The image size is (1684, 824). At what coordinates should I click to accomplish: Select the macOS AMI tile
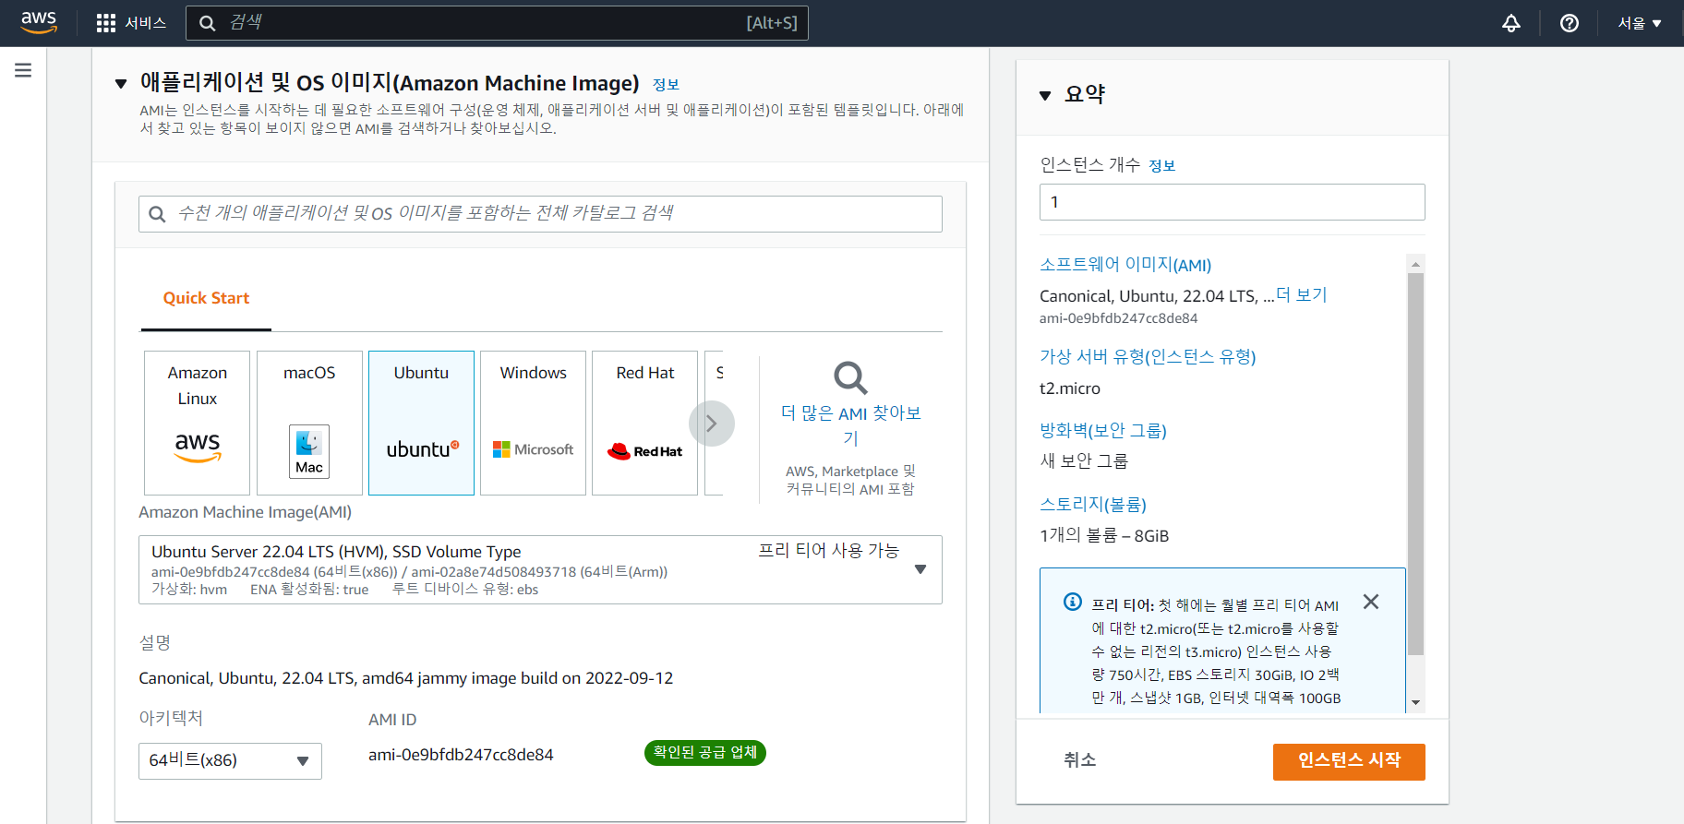(309, 423)
